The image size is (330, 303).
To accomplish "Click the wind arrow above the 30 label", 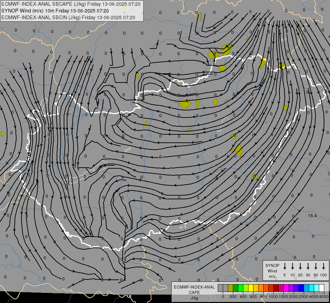I will point(308,266).
